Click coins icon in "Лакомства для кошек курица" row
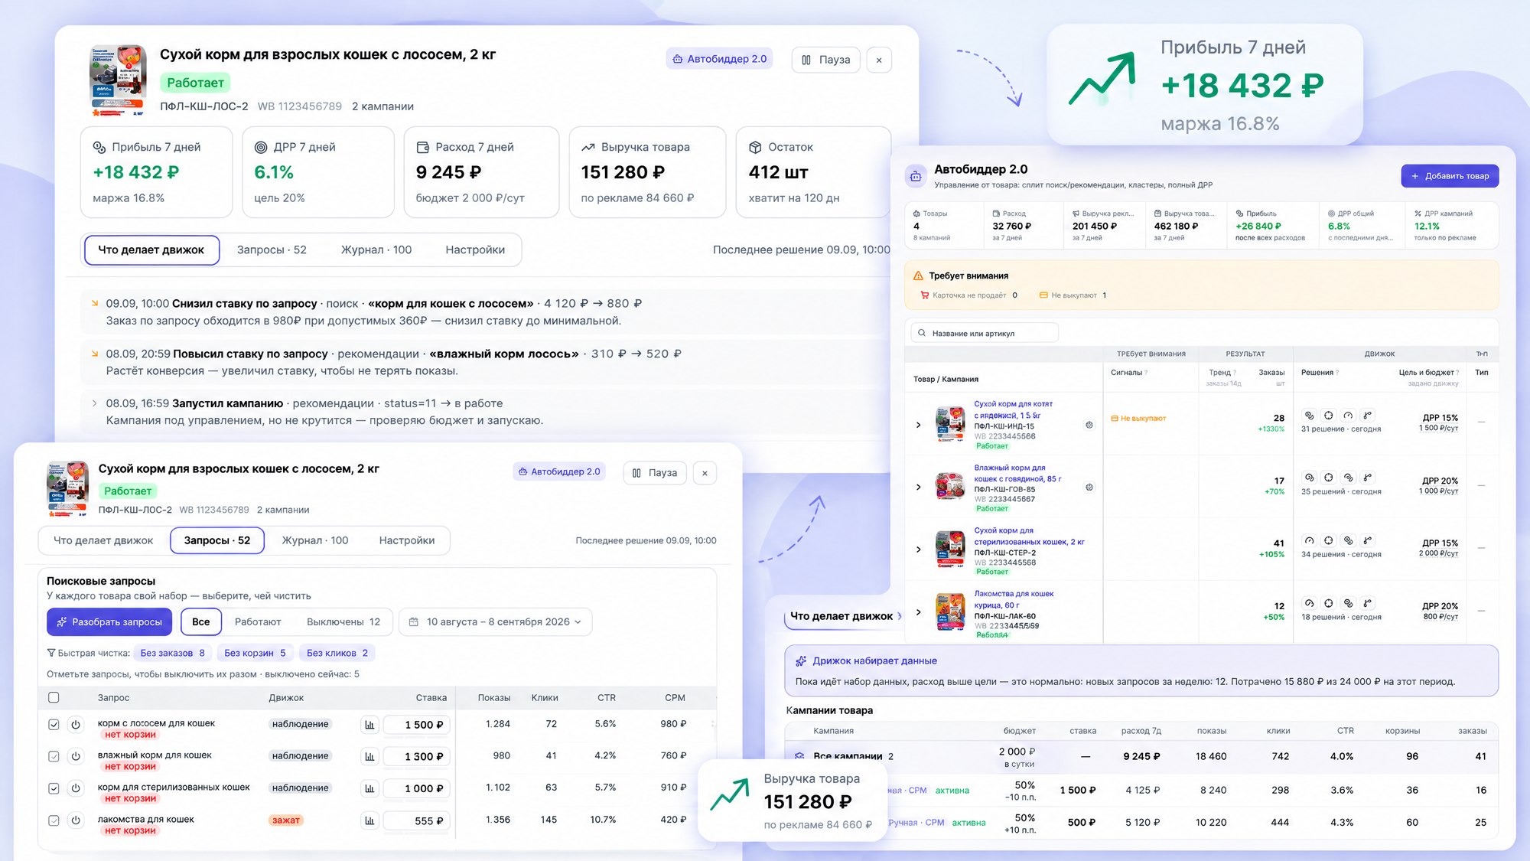 point(1348,603)
